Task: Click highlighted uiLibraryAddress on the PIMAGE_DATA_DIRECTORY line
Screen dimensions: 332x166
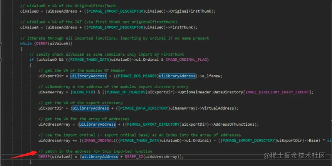Action: pyautogui.click(x=91, y=108)
